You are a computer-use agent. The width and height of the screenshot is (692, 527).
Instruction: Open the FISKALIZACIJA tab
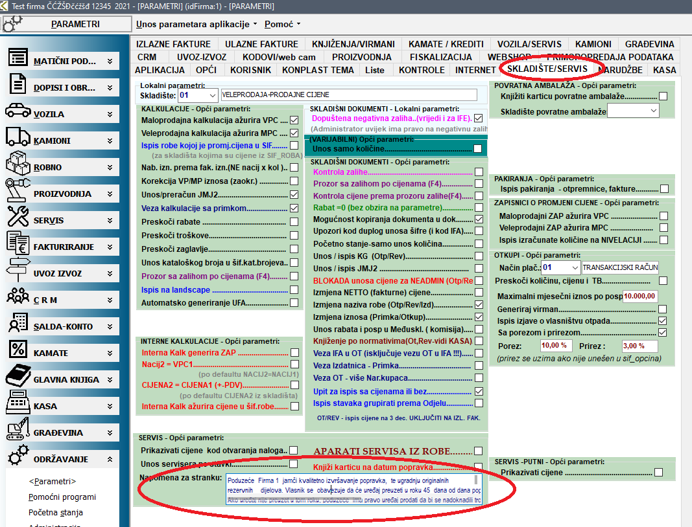click(441, 57)
